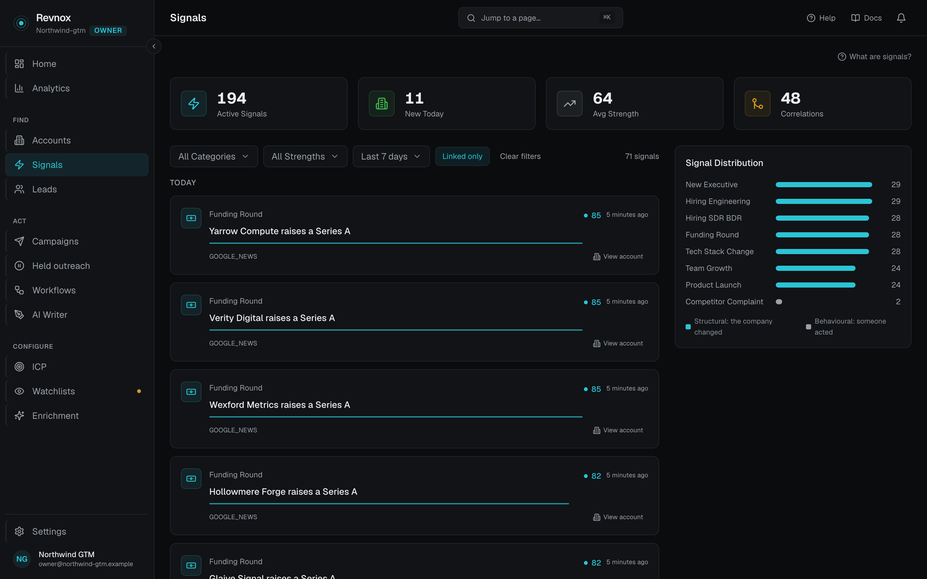This screenshot has width=927, height=579.
Task: Click the Correlations branch icon
Action: (x=757, y=103)
